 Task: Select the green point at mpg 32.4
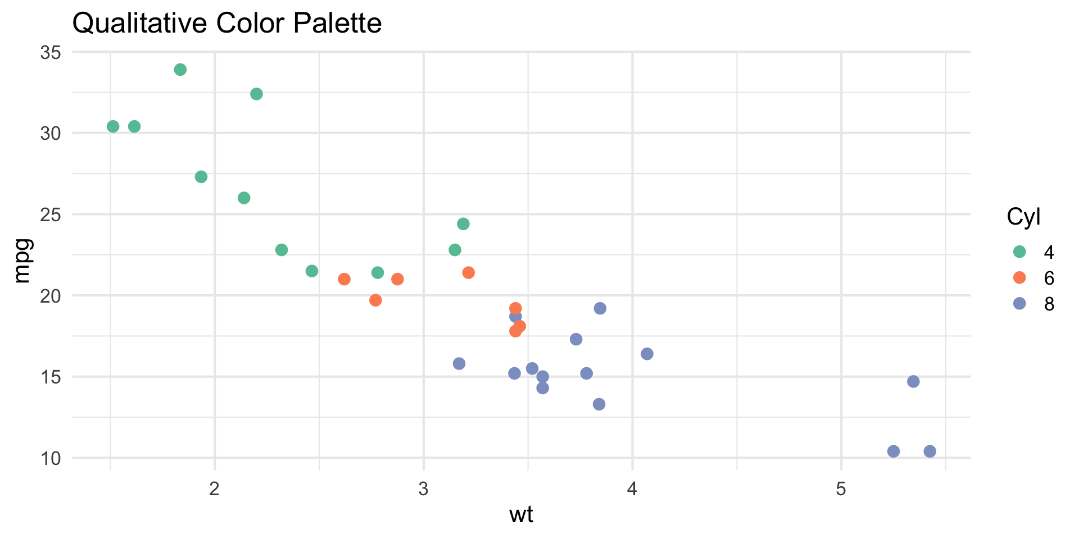click(256, 94)
